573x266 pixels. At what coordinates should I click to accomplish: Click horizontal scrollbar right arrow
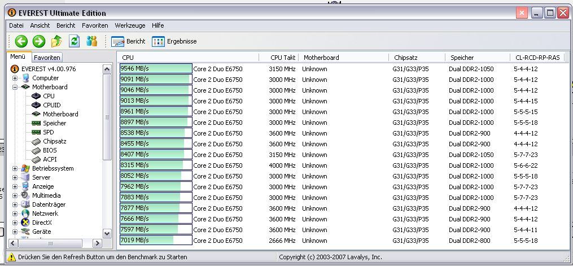[97, 243]
